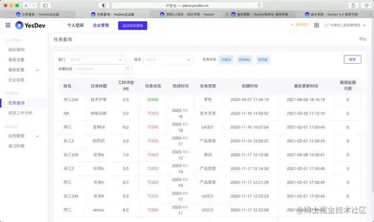
Task: Open the privacy shield icon in toolbar
Action: click(x=104, y=5)
